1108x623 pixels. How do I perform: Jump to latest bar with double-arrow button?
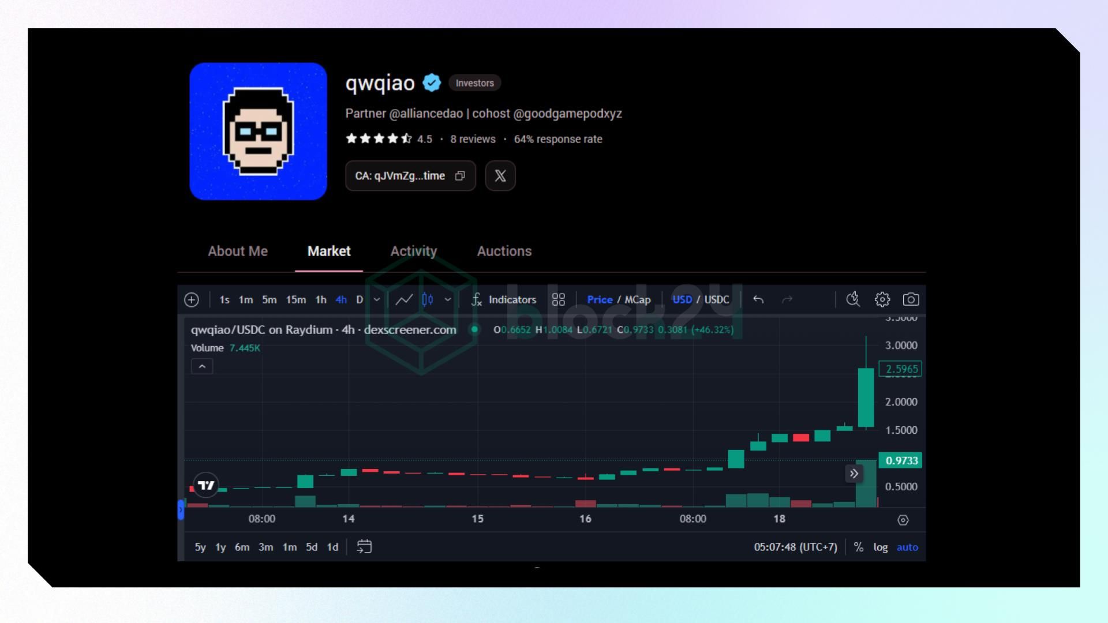click(x=854, y=474)
